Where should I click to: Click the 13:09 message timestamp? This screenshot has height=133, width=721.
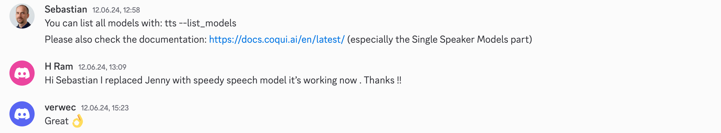[102, 67]
